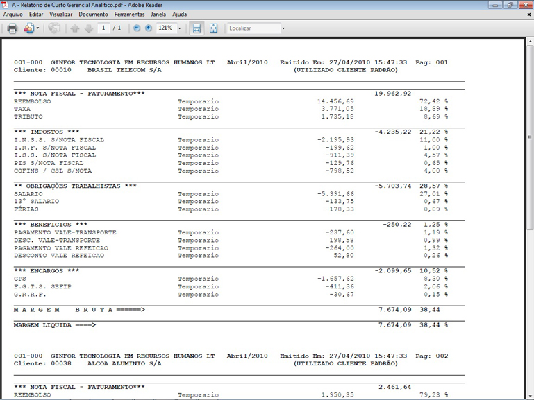Viewport: 534px width, 400px height.
Task: Click the REEMBOLSO value '14.456,69'
Action: tap(335, 101)
